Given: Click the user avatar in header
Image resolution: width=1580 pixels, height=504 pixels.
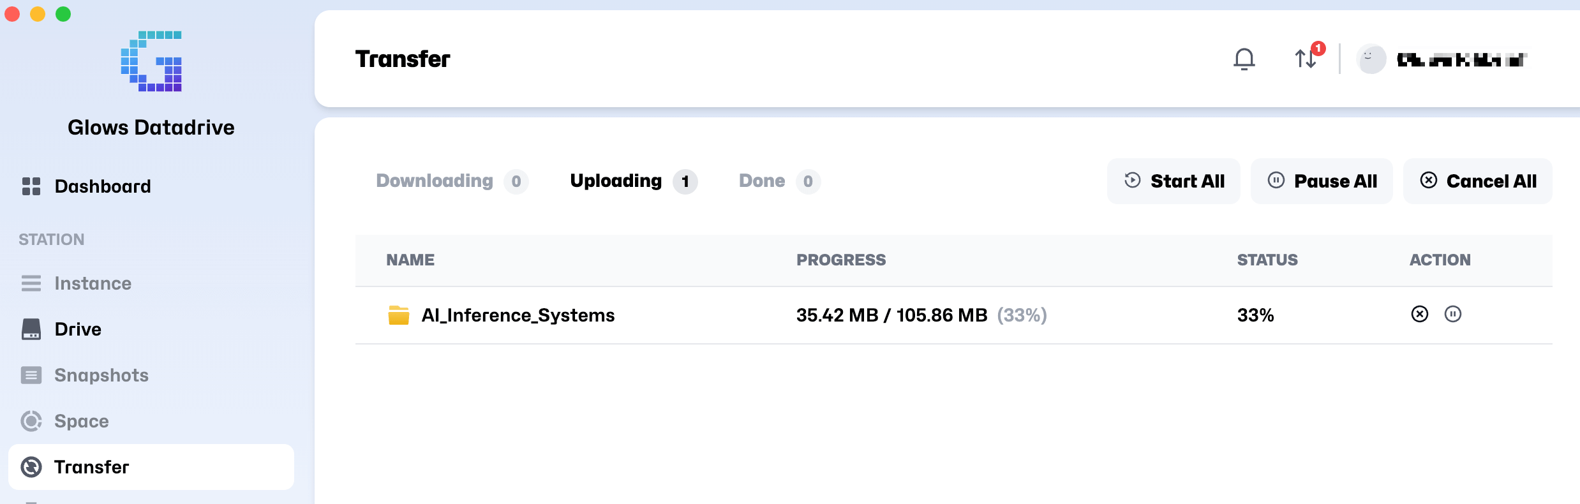Looking at the screenshot, I should coord(1371,59).
